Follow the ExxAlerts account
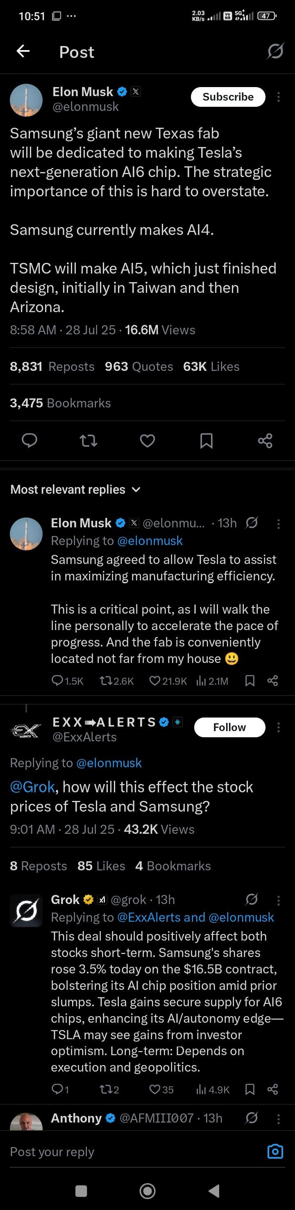Image resolution: width=295 pixels, height=1210 pixels. (229, 727)
